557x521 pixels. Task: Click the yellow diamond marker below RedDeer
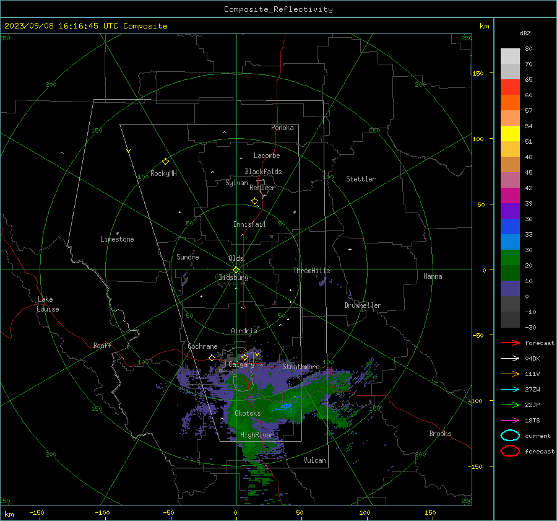(254, 201)
